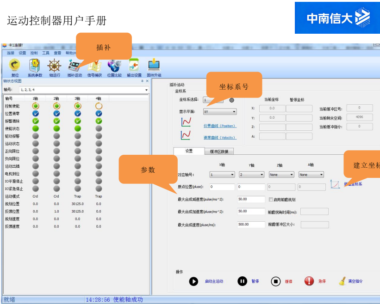Open the 控制 menu
The width and height of the screenshot is (380, 304).
(34, 53)
